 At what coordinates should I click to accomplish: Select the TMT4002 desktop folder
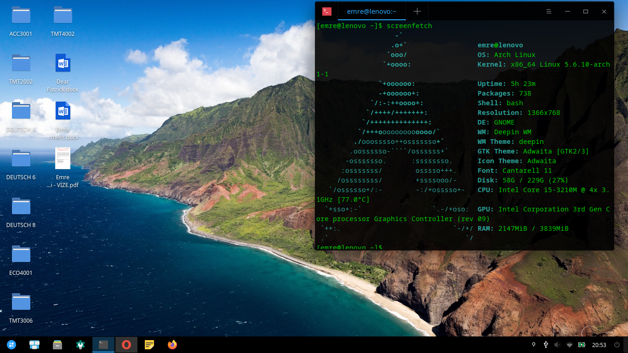pos(63,22)
